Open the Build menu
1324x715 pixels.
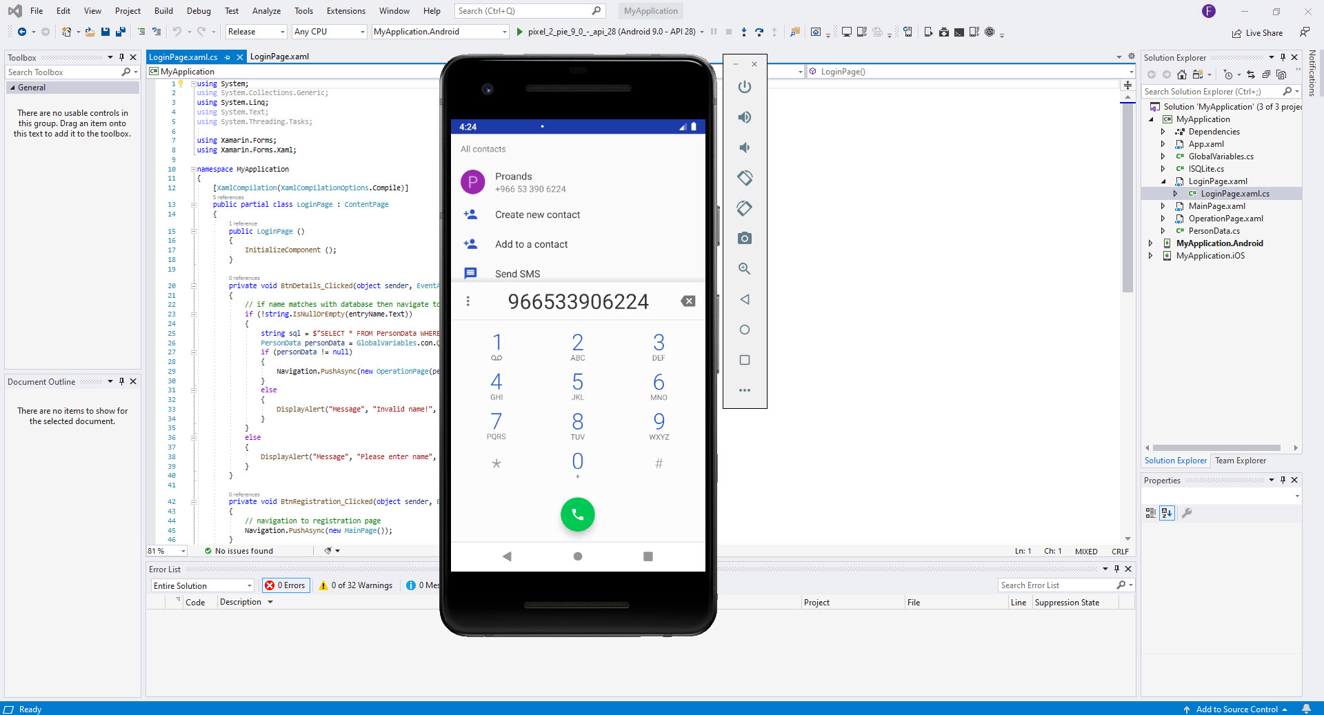click(x=163, y=11)
